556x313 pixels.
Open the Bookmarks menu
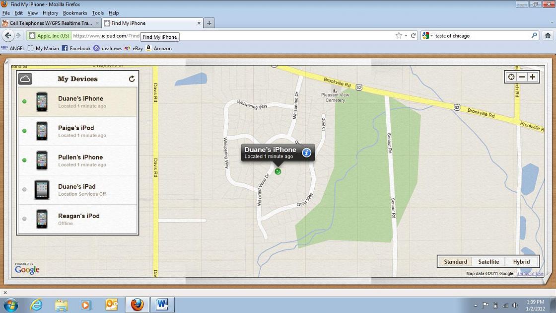75,13
